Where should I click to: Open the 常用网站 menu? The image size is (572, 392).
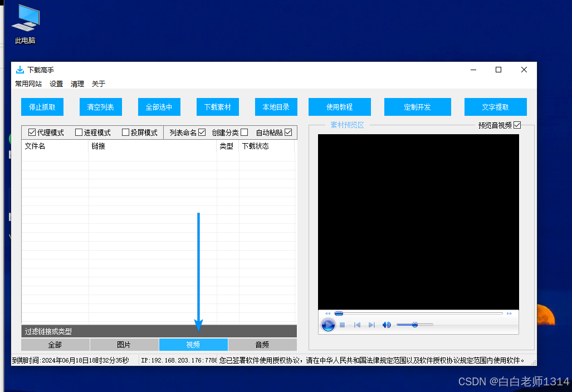(28, 84)
